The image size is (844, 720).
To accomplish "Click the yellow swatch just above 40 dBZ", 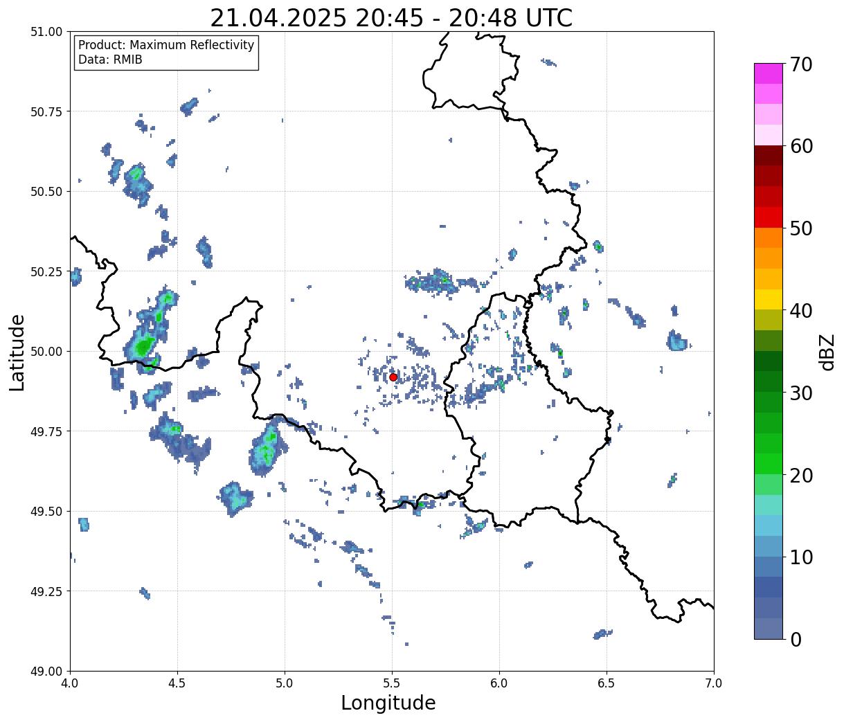I will 769,299.
